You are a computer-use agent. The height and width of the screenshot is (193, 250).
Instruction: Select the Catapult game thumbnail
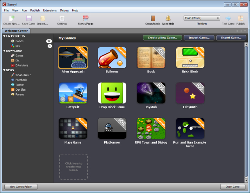point(73,93)
